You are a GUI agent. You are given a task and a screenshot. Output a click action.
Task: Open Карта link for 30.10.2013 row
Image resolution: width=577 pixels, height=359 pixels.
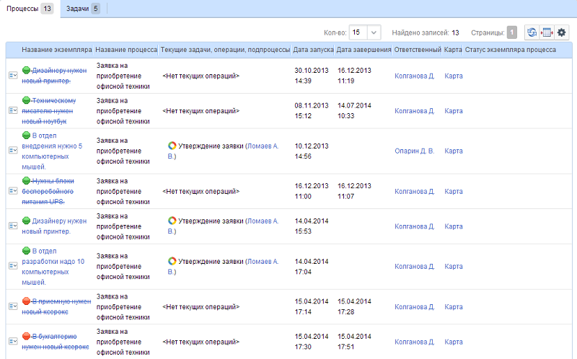tap(454, 76)
